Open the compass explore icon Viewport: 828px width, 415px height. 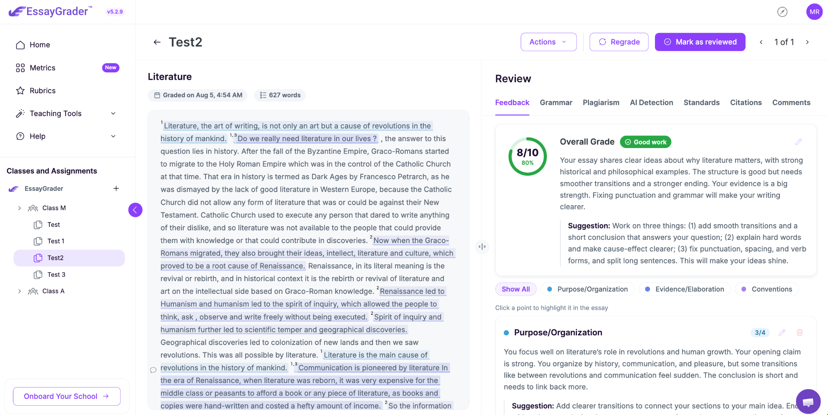[782, 12]
